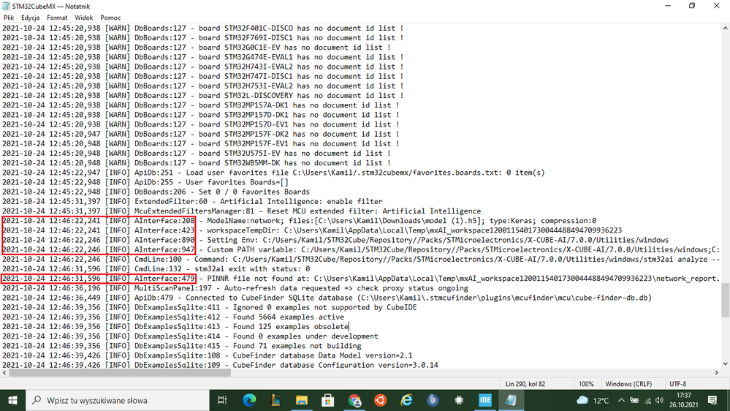
Task: Click 'Data Model version=2.1' log line
Action: pyautogui.click(x=208, y=355)
